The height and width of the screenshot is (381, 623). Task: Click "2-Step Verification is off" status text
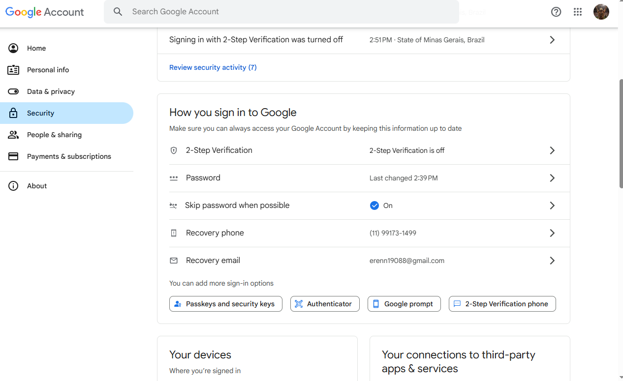click(x=407, y=150)
